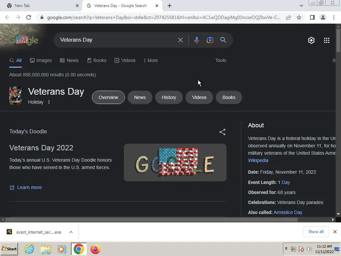341x256 pixels.
Task: Follow the Learn more doodle link
Action: coord(26,187)
